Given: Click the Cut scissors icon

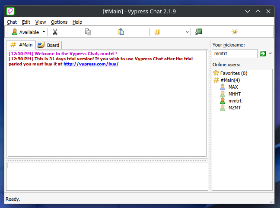Looking at the screenshot, I should click(x=55, y=32).
